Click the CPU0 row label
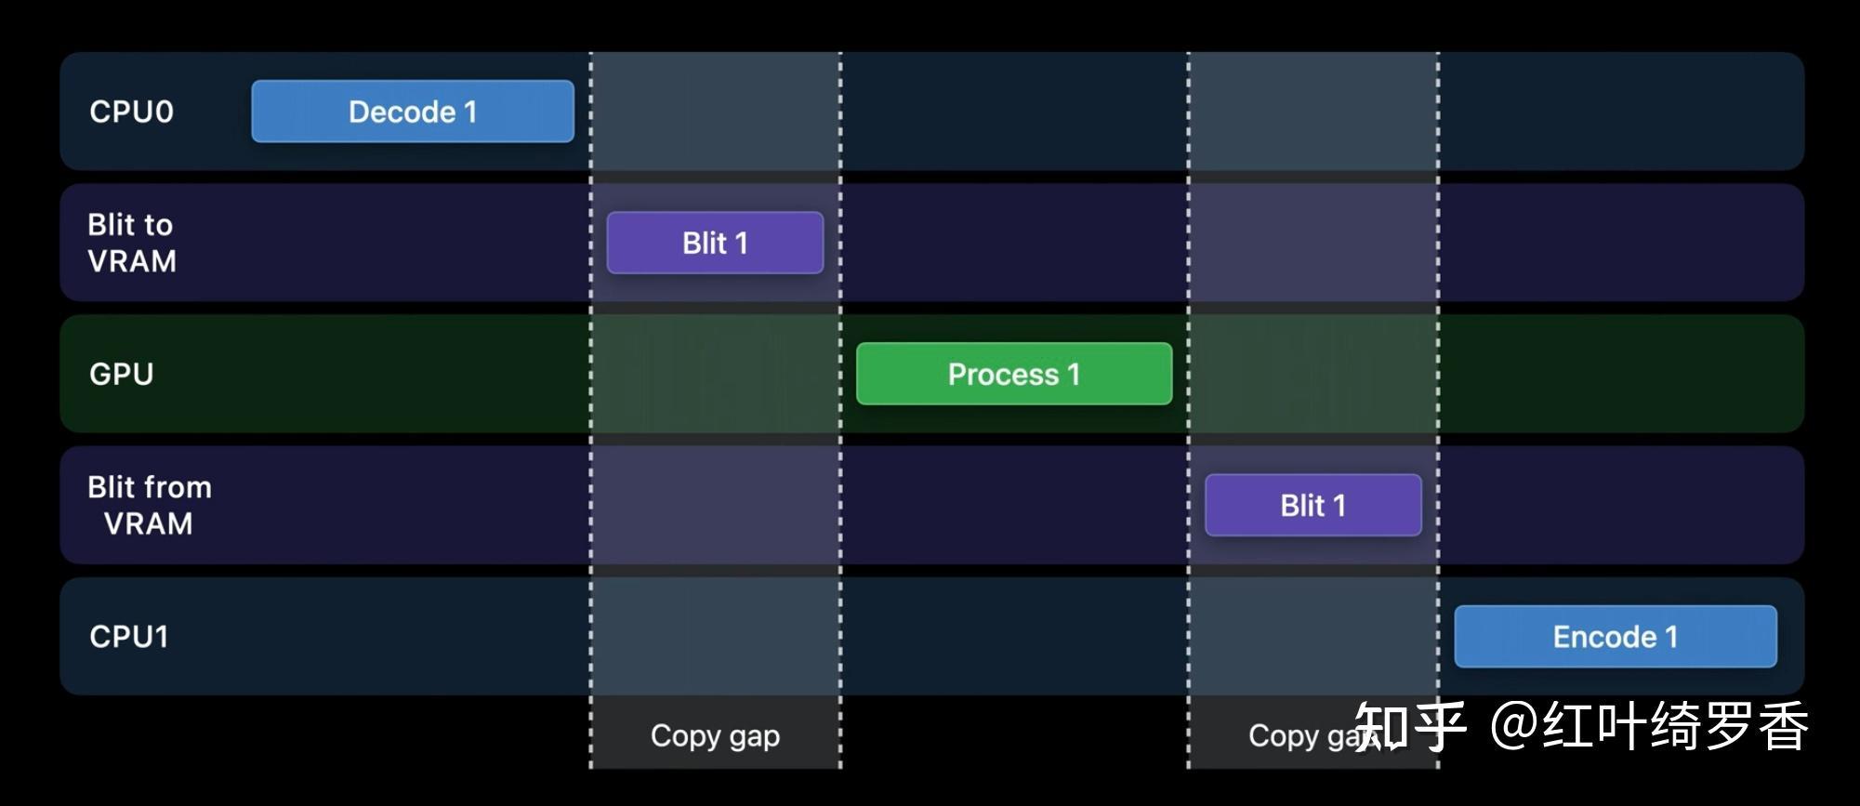 [131, 112]
